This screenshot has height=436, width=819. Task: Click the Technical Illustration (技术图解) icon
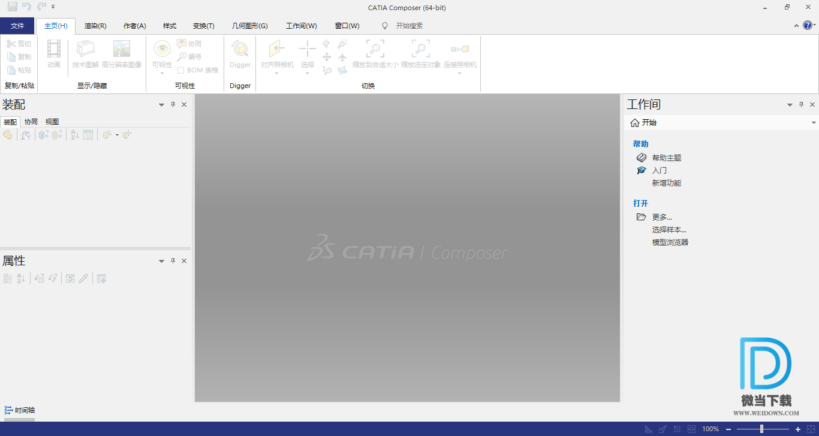pyautogui.click(x=86, y=49)
